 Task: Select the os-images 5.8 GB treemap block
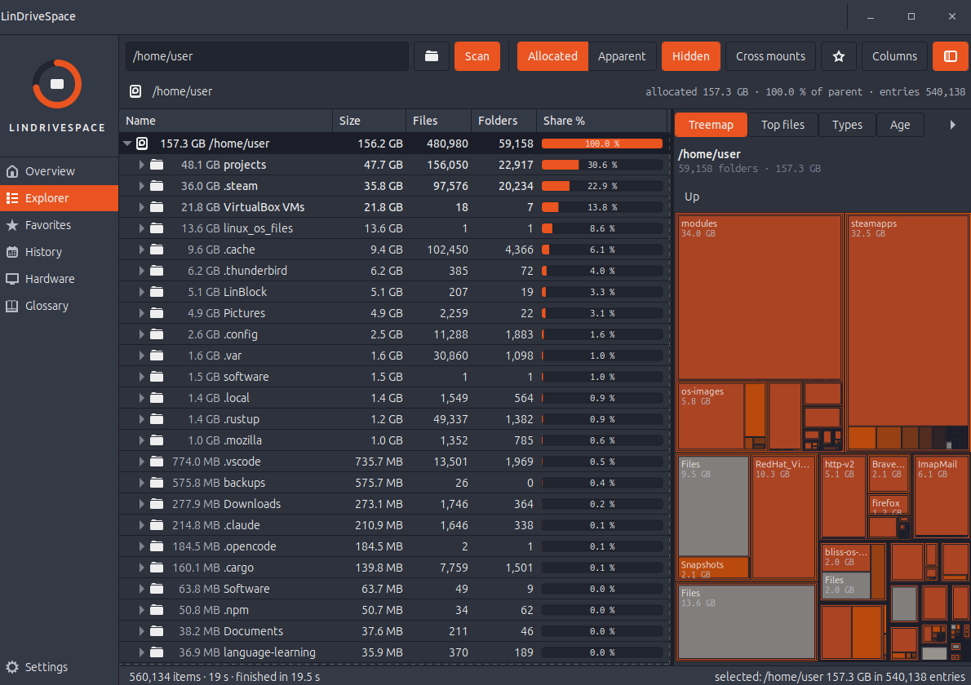coord(710,416)
